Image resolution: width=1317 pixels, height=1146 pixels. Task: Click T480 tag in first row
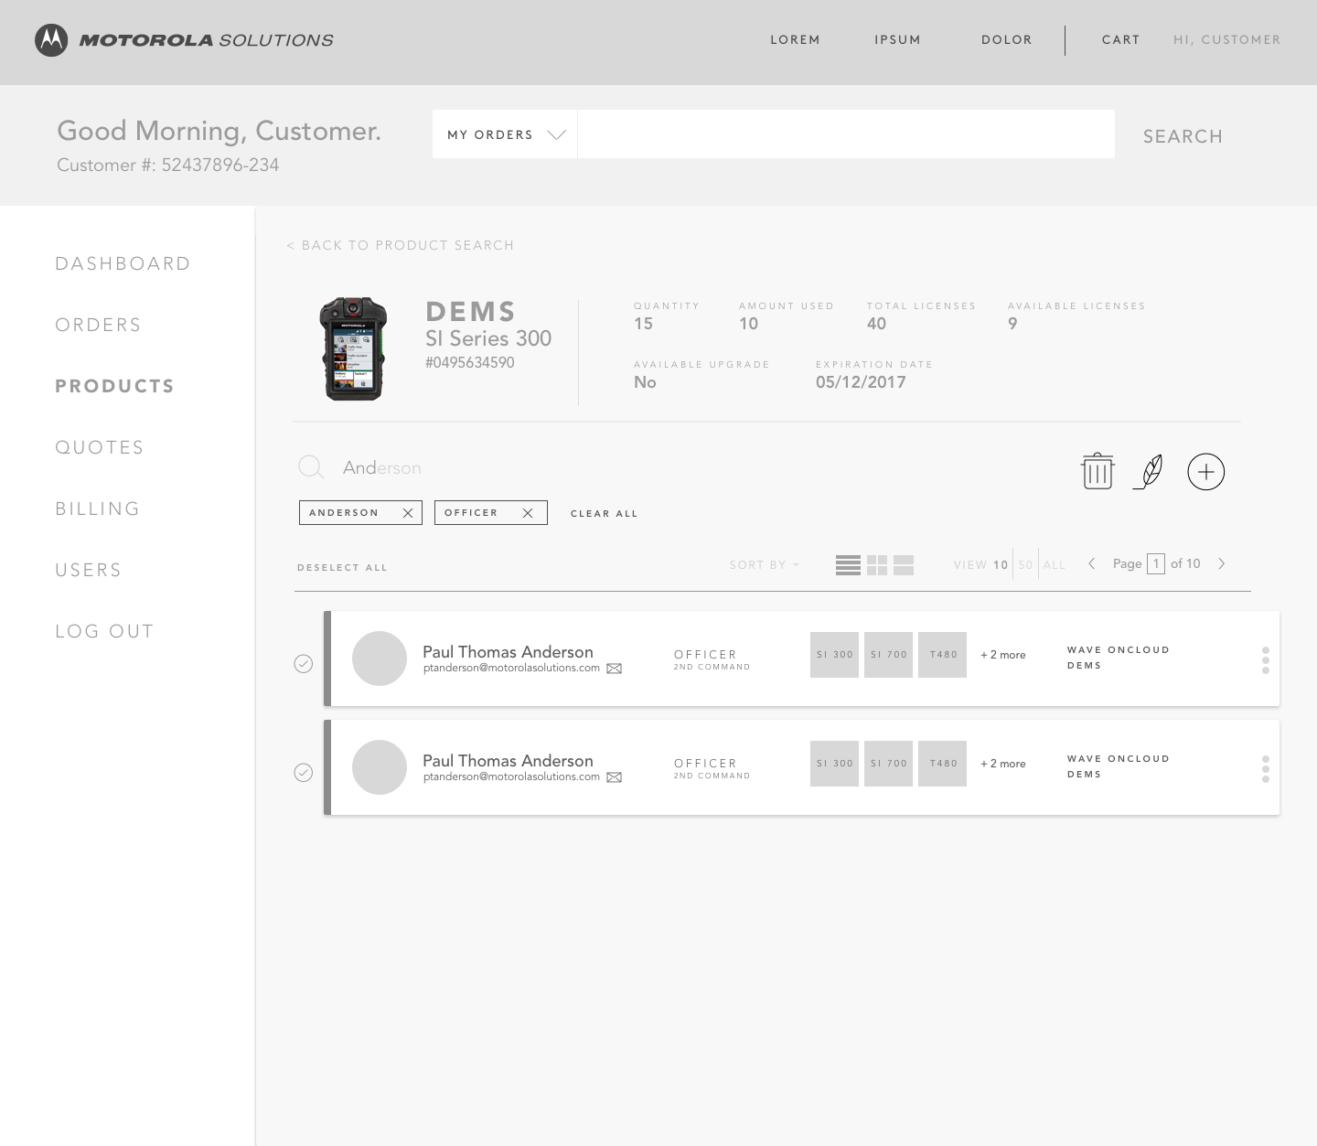click(942, 655)
